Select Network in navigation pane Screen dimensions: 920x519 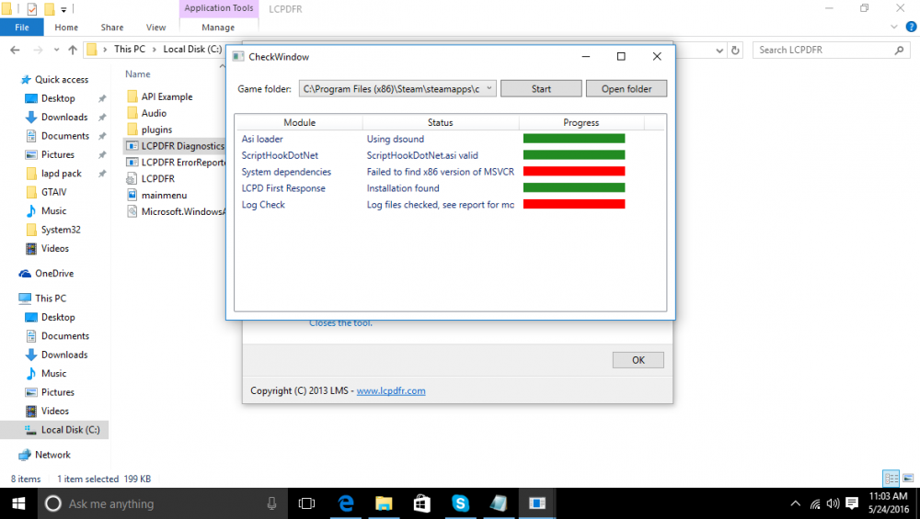[52, 455]
